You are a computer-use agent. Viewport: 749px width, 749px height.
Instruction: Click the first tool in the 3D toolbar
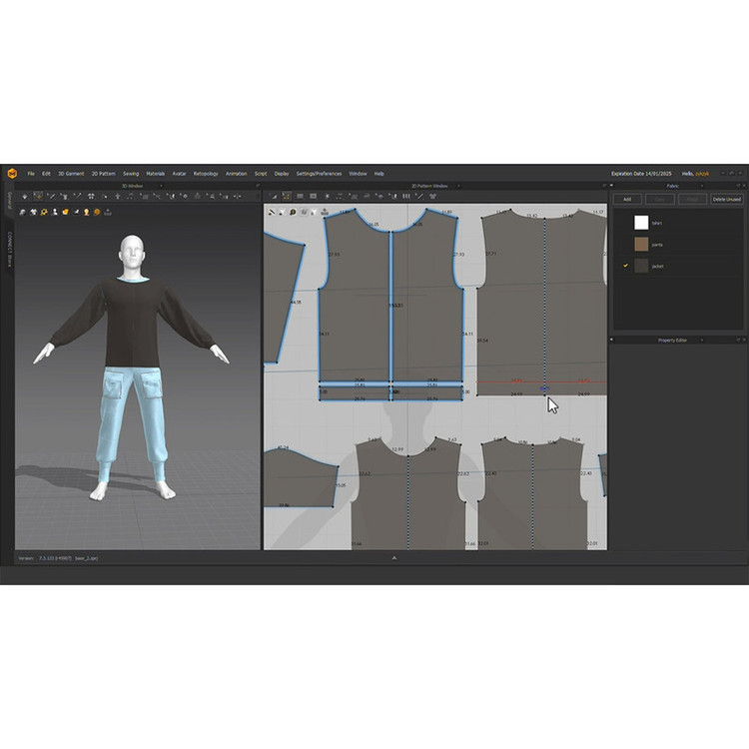(25, 196)
